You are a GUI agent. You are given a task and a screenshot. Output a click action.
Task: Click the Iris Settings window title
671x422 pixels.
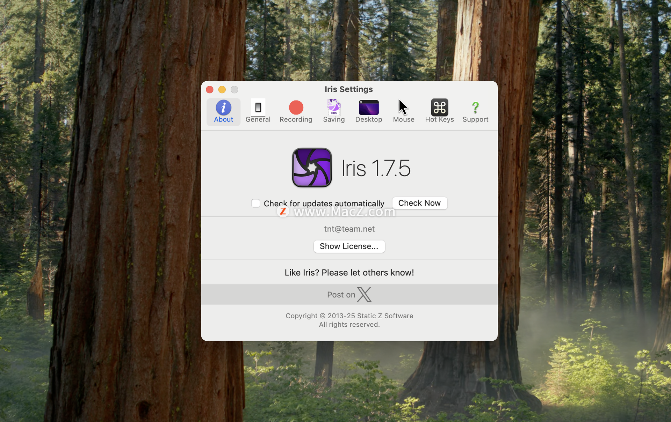348,89
